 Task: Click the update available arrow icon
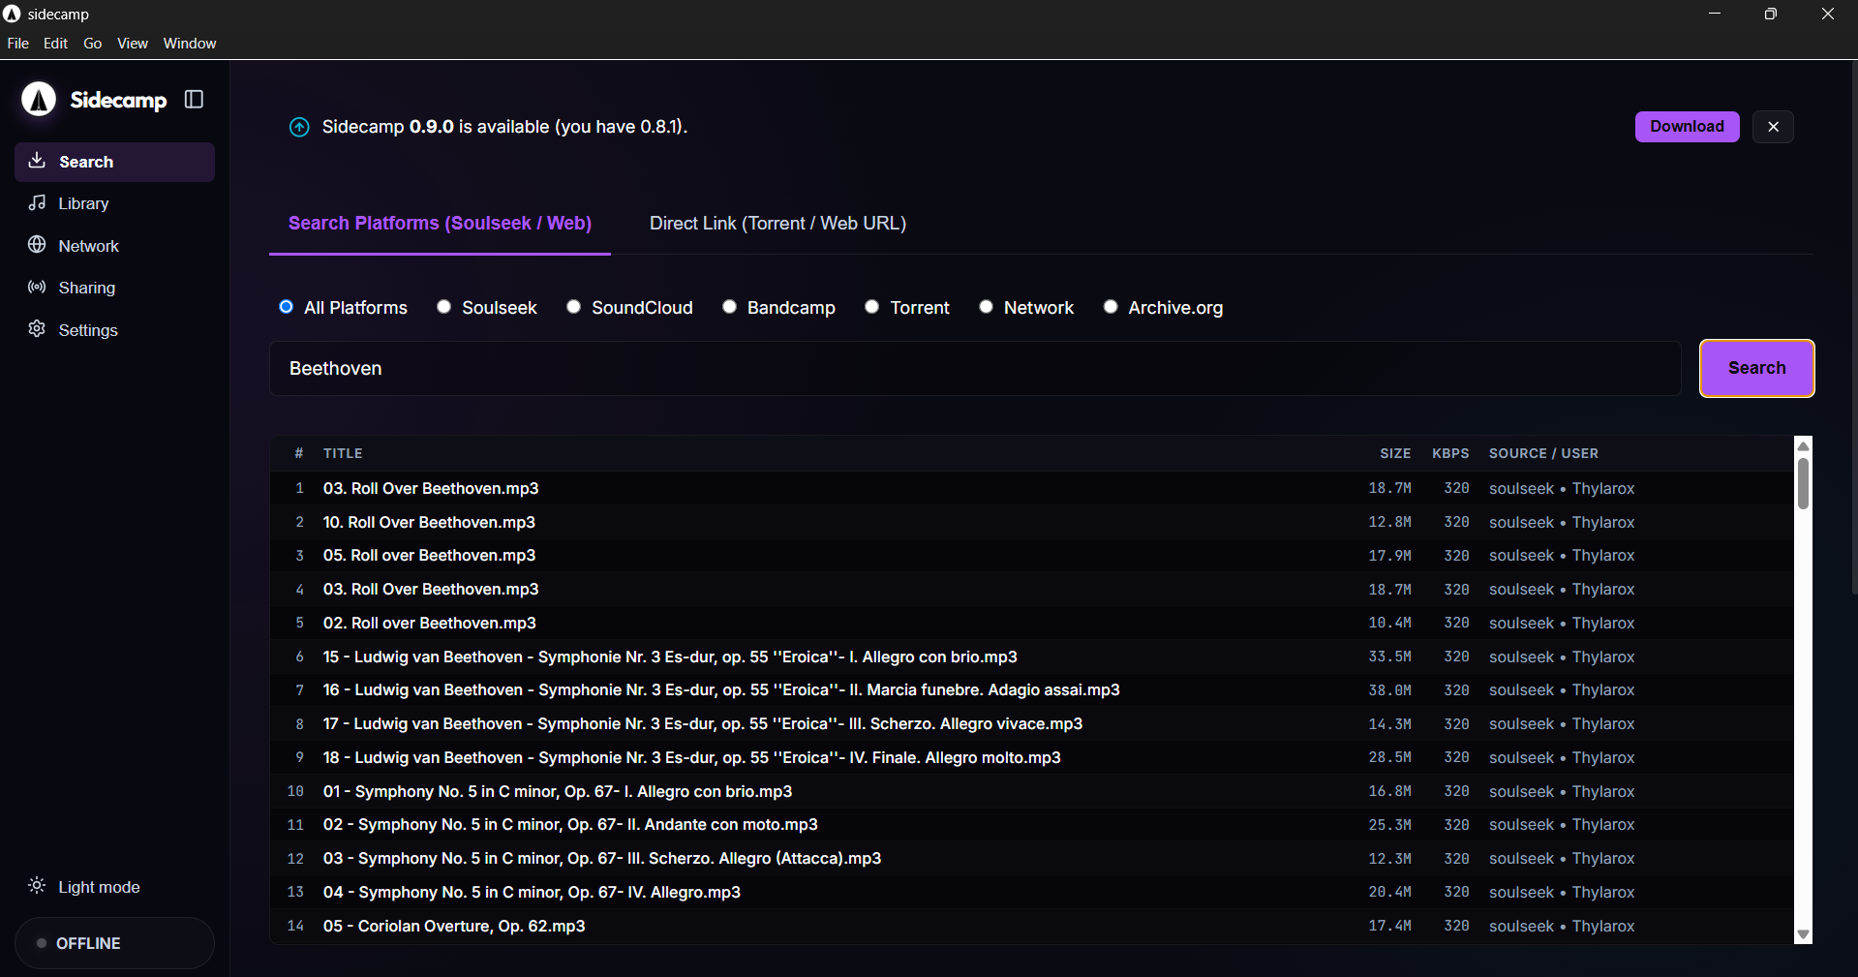pos(299,127)
